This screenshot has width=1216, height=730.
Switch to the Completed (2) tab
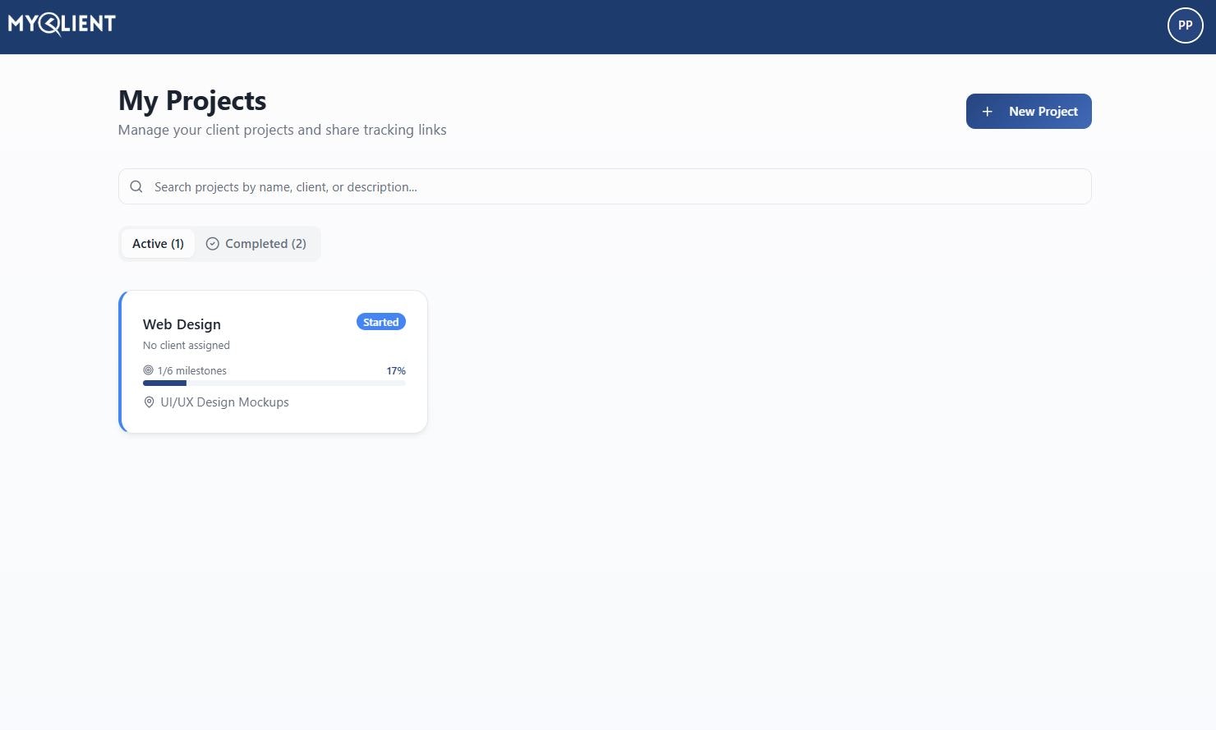pos(256,244)
